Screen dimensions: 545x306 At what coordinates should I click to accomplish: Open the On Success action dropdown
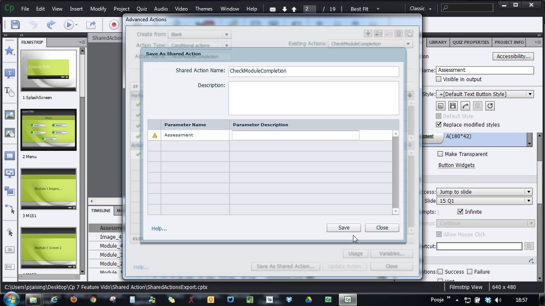pos(485,192)
